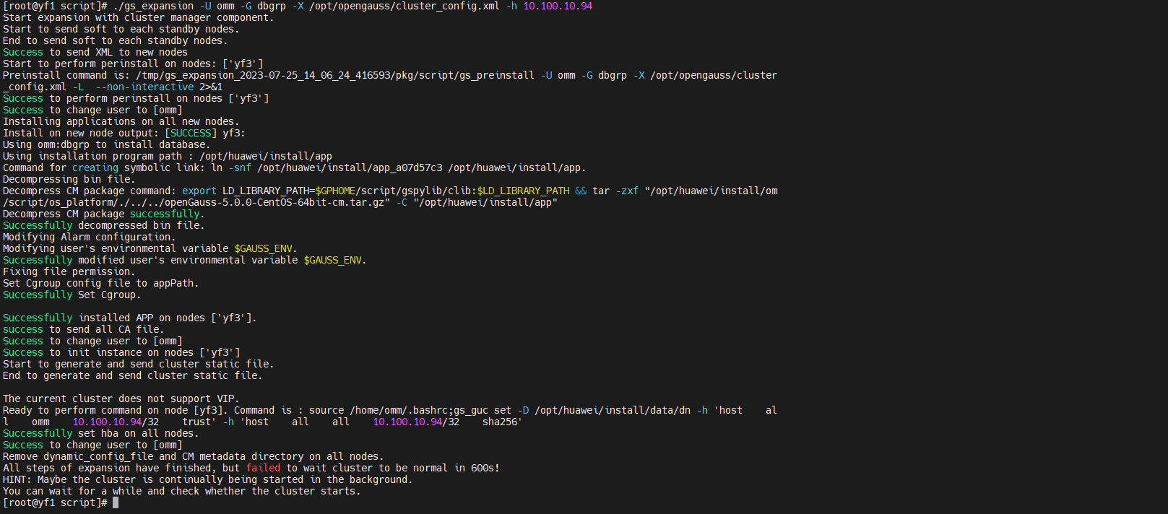Click the "HINT:" line label

click(x=17, y=479)
